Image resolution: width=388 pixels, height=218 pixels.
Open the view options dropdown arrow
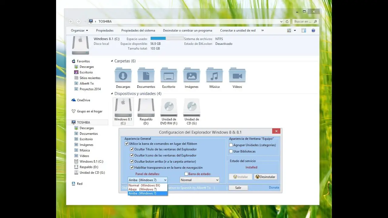(x=295, y=31)
